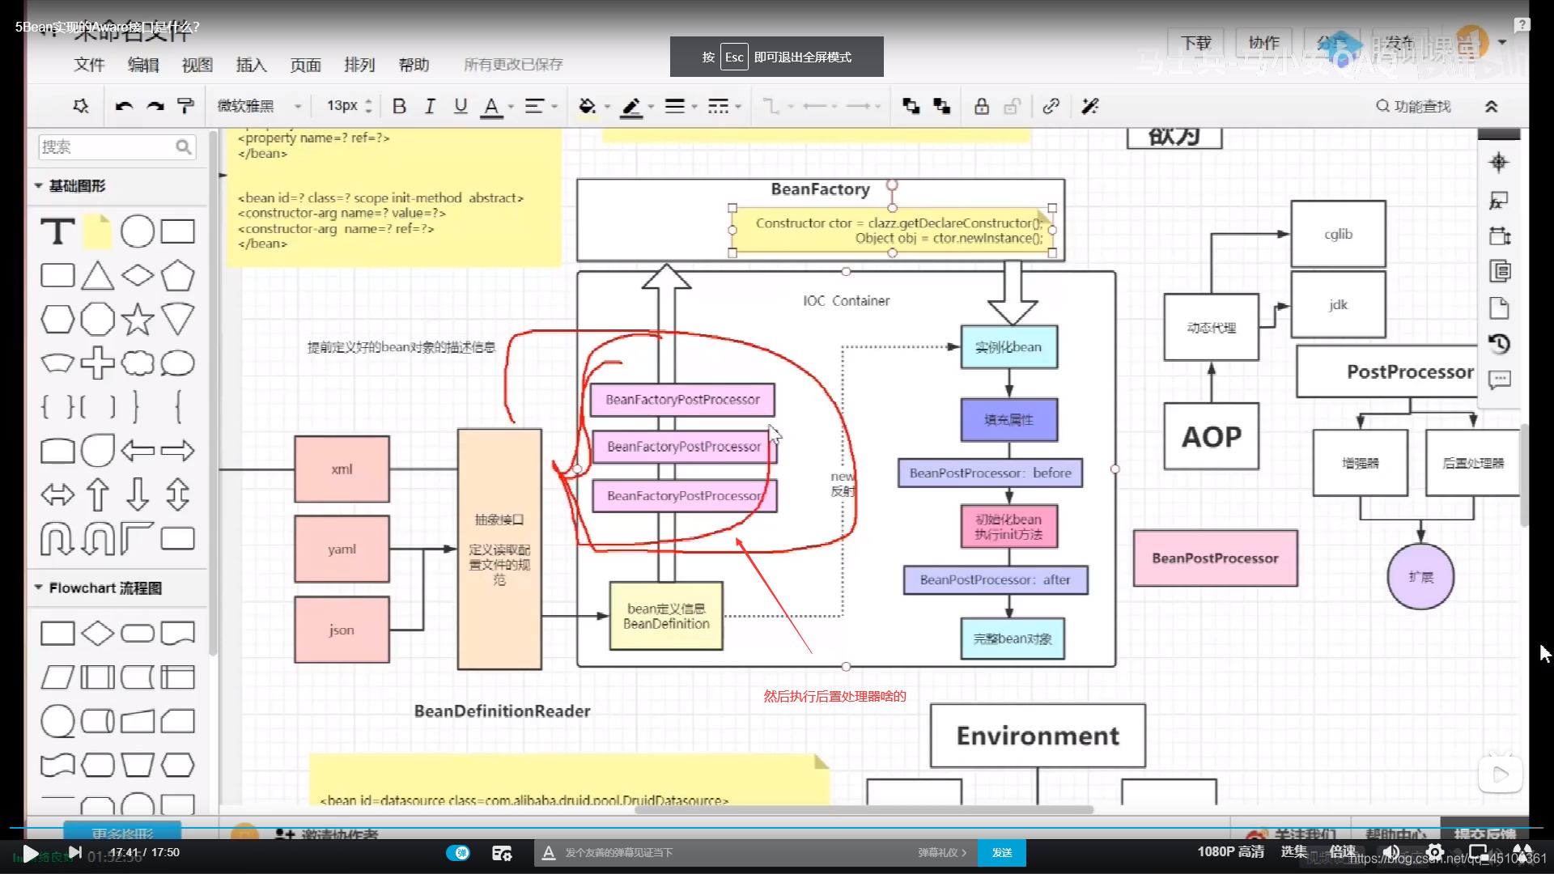The height and width of the screenshot is (874, 1554).
Task: Select the flowchart diamond decision shape
Action: 97,633
